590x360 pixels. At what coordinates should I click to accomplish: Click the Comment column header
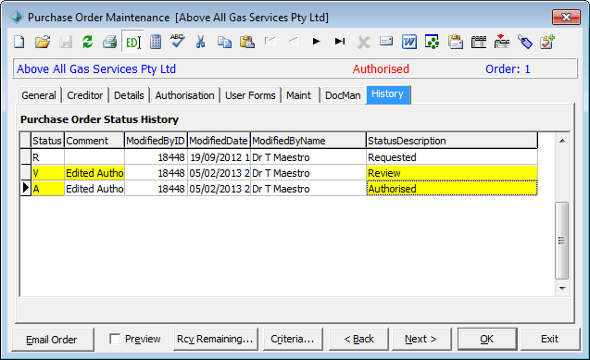pyautogui.click(x=94, y=141)
